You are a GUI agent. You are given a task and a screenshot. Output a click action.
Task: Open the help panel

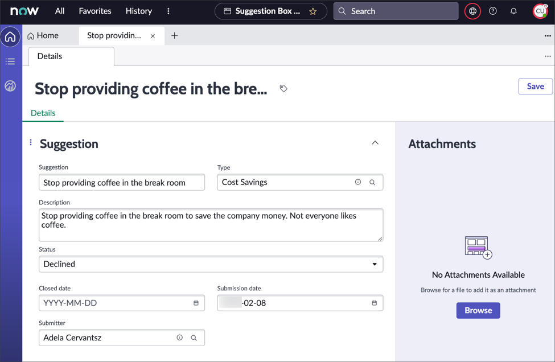point(492,11)
